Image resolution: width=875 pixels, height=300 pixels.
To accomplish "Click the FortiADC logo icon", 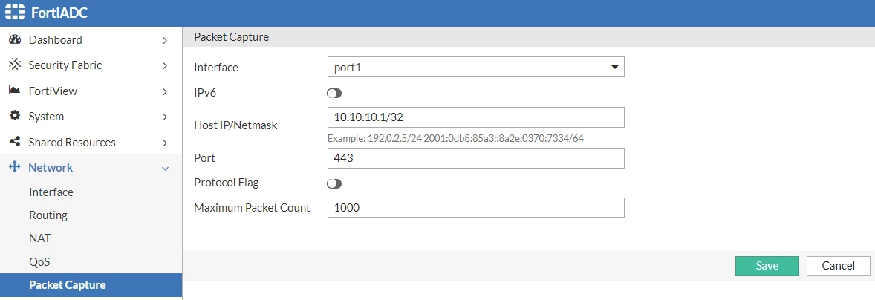I will [x=15, y=13].
